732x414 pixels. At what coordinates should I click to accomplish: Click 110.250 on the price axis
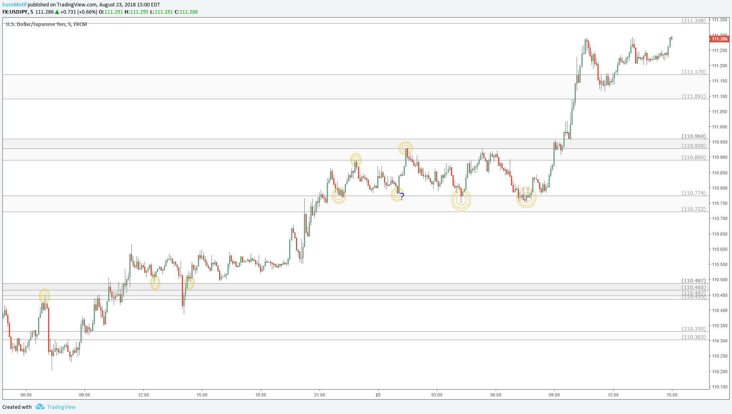[720, 356]
